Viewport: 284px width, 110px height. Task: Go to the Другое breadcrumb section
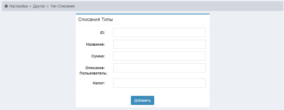pyautogui.click(x=39, y=6)
